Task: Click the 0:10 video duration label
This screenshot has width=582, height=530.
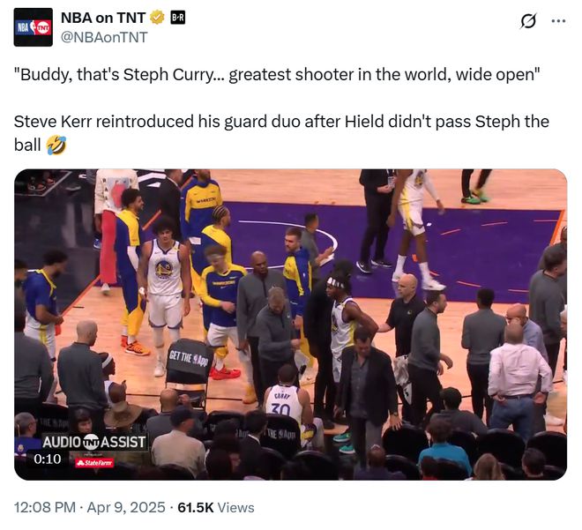Action: coord(47,459)
